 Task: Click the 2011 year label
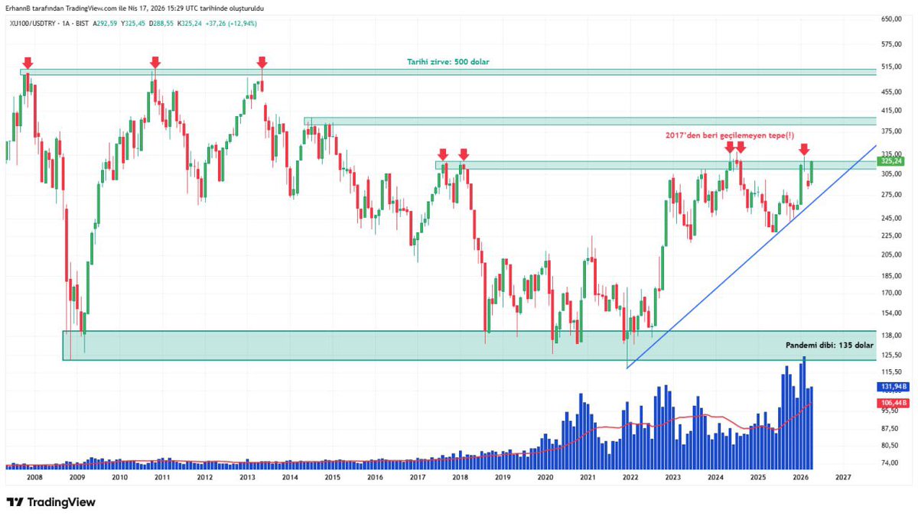[x=161, y=477]
